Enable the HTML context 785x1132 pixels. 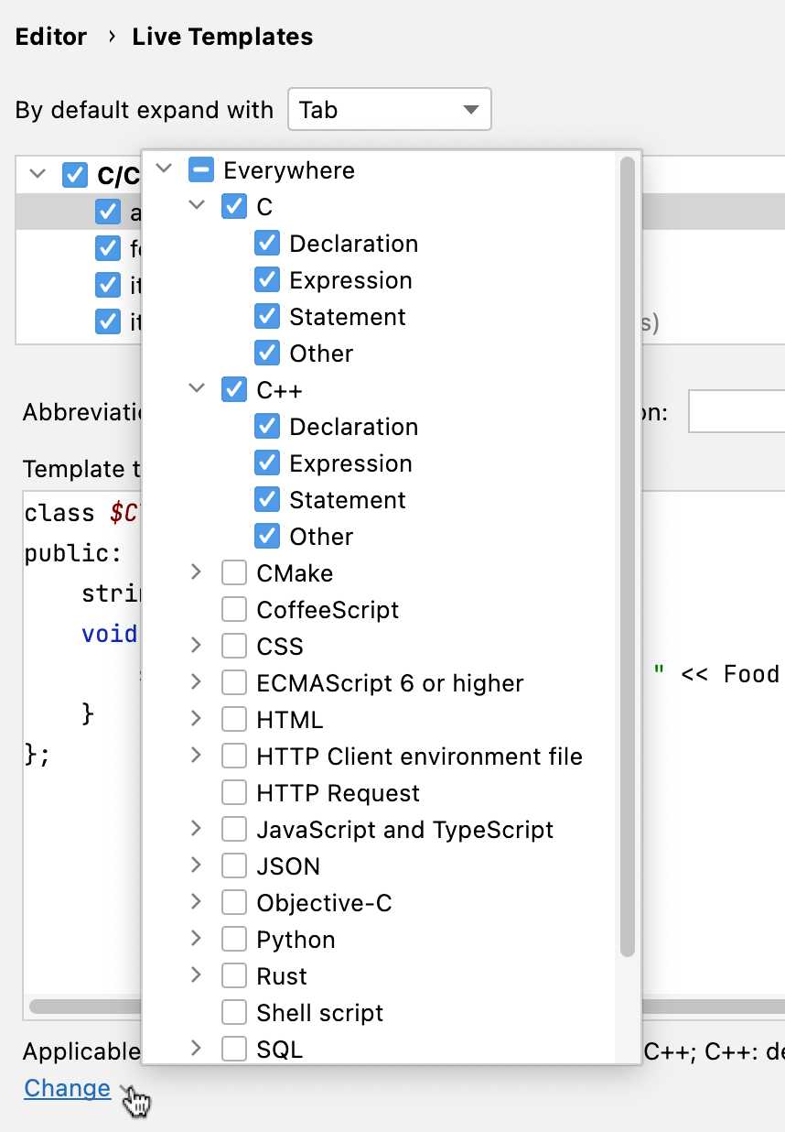(x=233, y=719)
